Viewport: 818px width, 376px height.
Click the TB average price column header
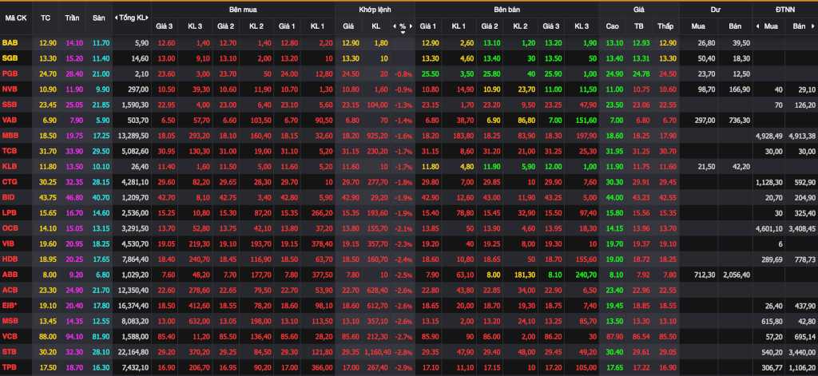click(x=638, y=26)
